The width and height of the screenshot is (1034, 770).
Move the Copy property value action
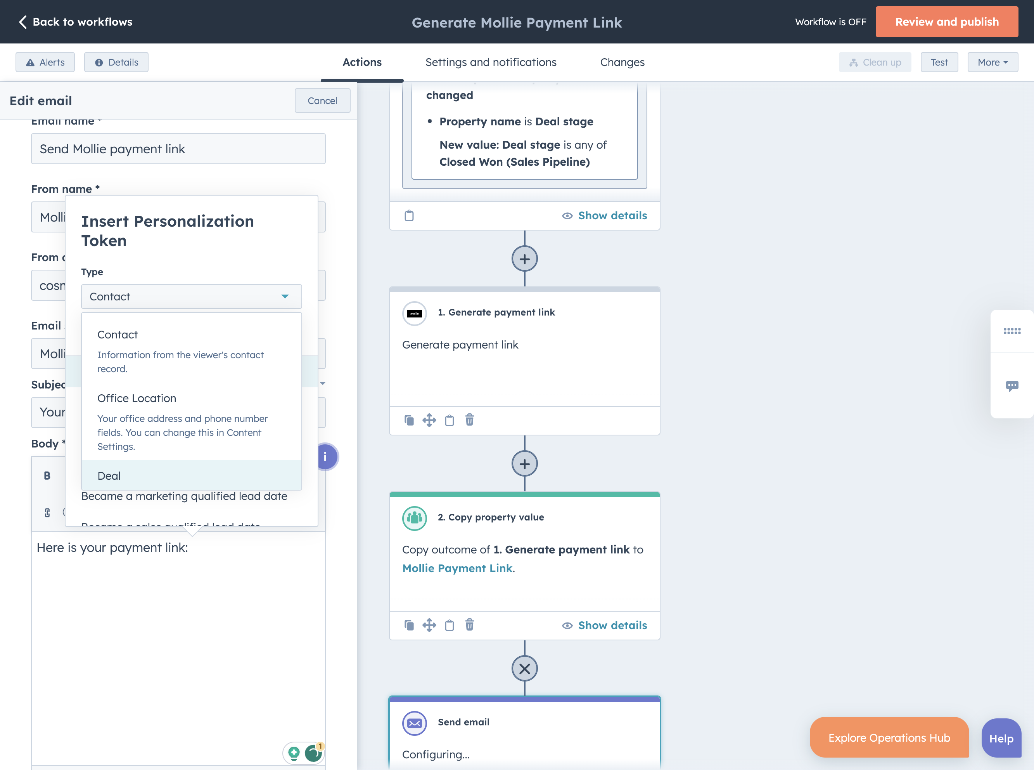click(429, 625)
